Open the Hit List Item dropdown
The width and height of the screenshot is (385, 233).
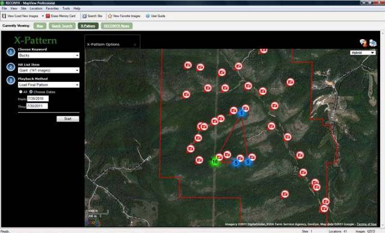tap(49, 70)
